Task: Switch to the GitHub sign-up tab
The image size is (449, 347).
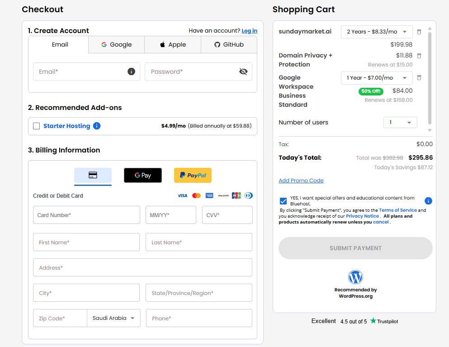Action: [x=229, y=44]
